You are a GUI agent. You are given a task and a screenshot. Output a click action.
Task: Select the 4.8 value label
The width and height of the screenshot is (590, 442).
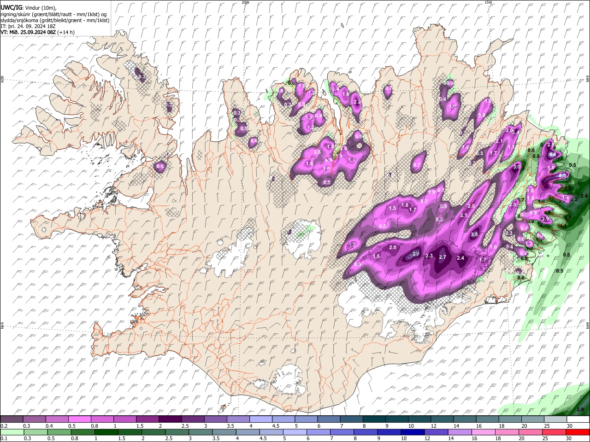(552, 155)
